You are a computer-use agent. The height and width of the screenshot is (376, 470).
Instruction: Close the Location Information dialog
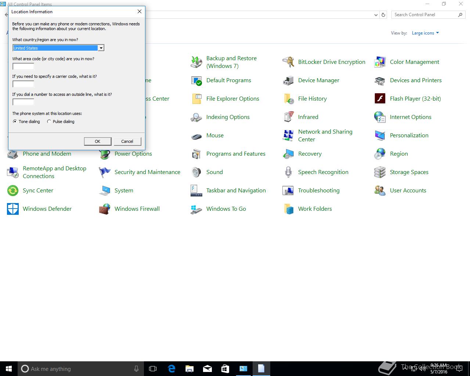[x=139, y=12]
